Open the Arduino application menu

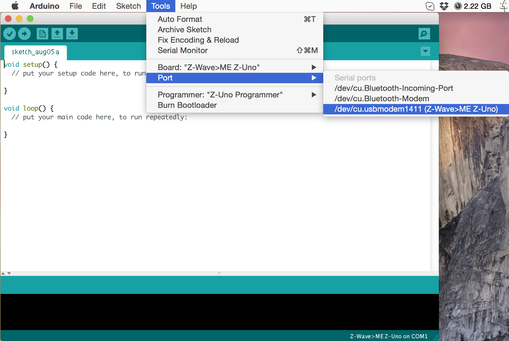pos(44,6)
